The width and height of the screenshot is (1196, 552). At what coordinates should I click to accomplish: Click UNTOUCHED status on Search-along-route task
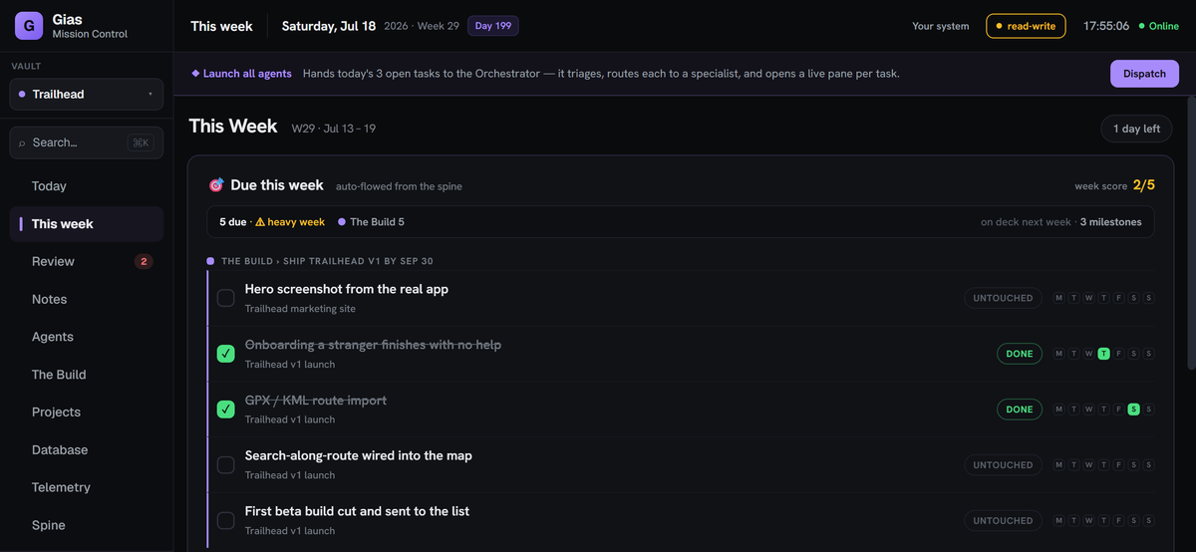point(1003,465)
